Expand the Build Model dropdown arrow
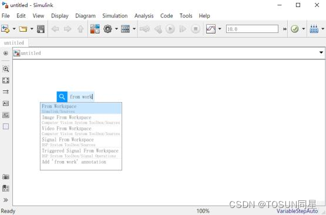 323,29
